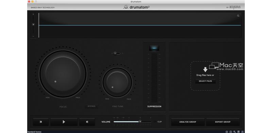Click the FINE TUNE knob
This screenshot has height=133, width=272.
click(117, 82)
